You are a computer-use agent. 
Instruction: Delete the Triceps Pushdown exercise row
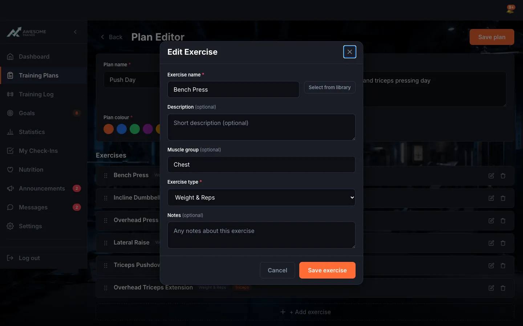pyautogui.click(x=503, y=266)
